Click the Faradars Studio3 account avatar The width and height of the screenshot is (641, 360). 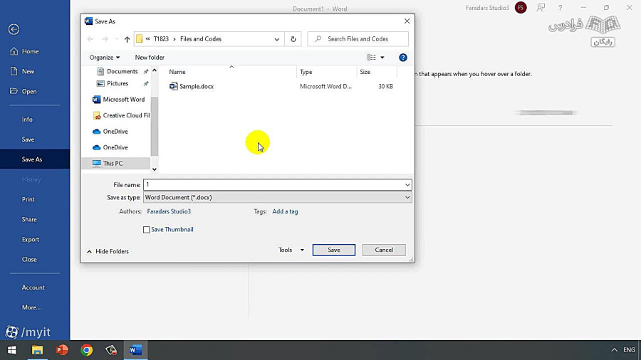pyautogui.click(x=521, y=8)
